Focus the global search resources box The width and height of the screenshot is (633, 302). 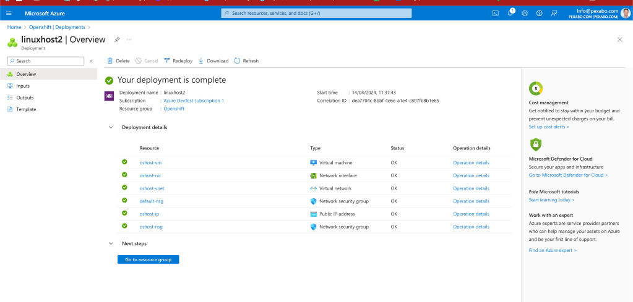pos(317,14)
